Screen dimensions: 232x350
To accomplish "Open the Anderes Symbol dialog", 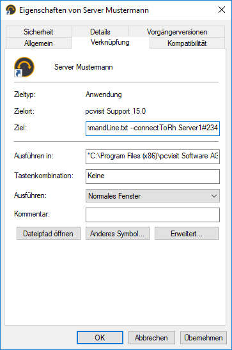I will click(x=118, y=234).
